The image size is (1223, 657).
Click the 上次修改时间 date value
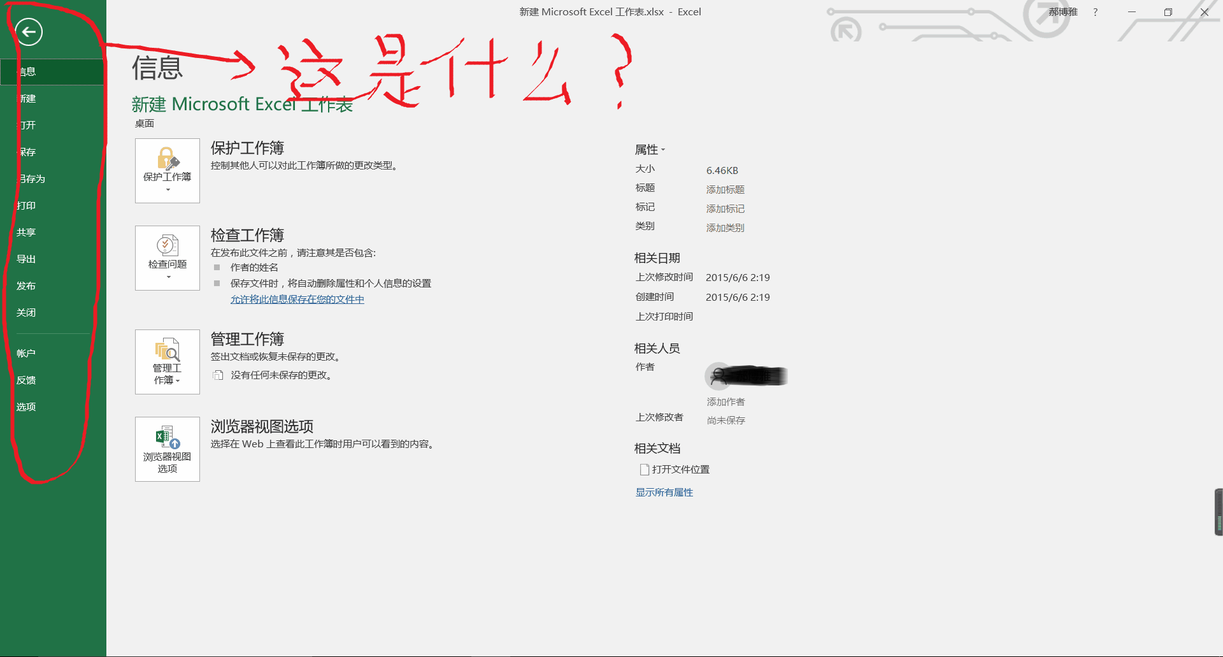(738, 278)
